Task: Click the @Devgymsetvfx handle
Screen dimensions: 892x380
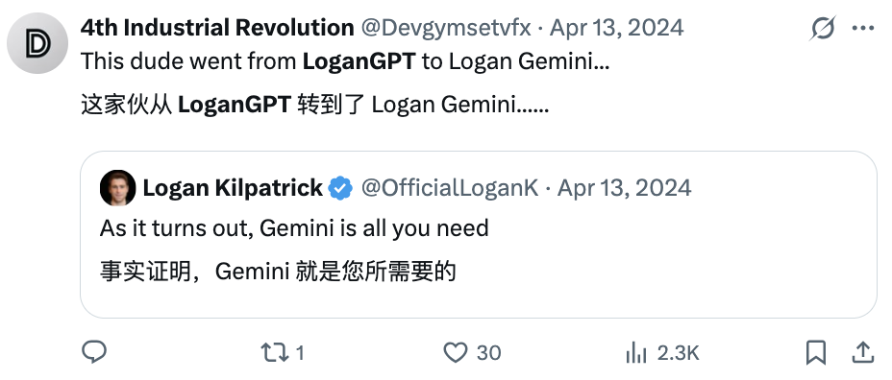Action: click(446, 27)
